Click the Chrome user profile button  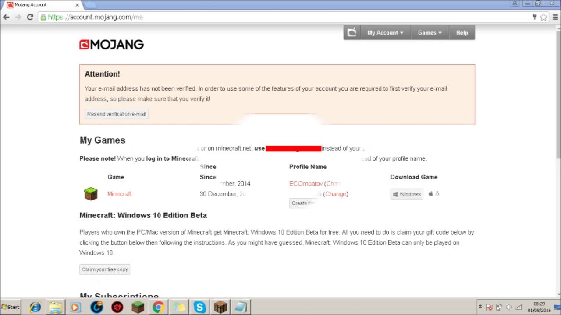pos(515,3)
